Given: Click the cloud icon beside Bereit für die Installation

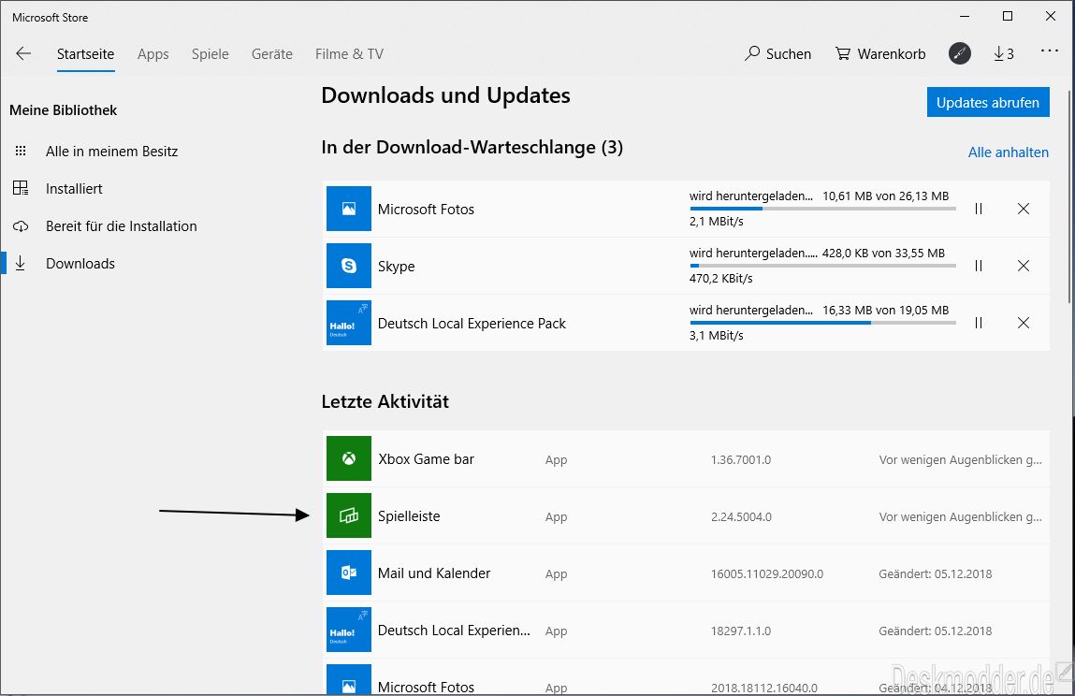Looking at the screenshot, I should click(21, 225).
